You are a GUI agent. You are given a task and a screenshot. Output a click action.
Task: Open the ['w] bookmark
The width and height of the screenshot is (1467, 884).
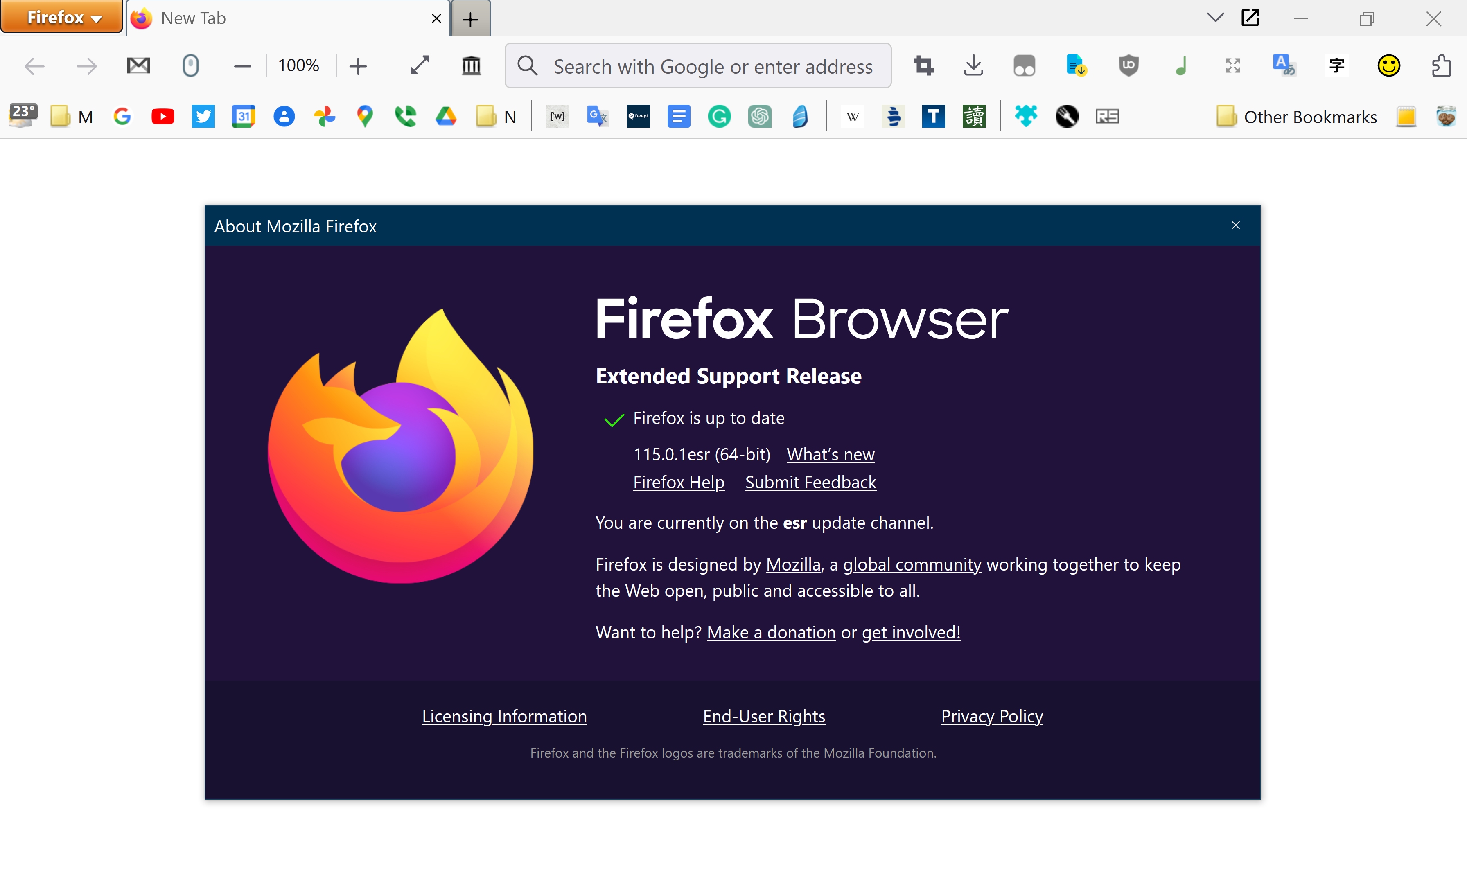tap(557, 117)
